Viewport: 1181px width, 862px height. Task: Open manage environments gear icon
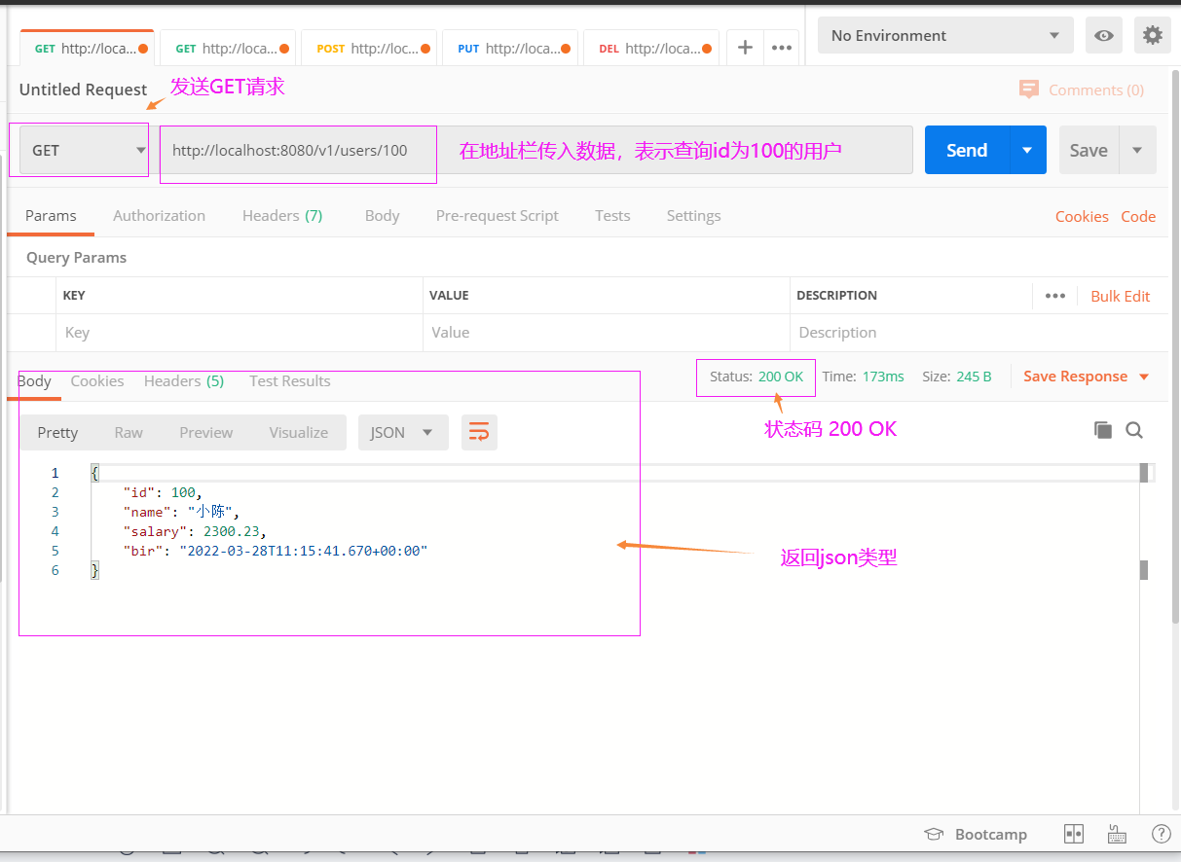[x=1153, y=35]
